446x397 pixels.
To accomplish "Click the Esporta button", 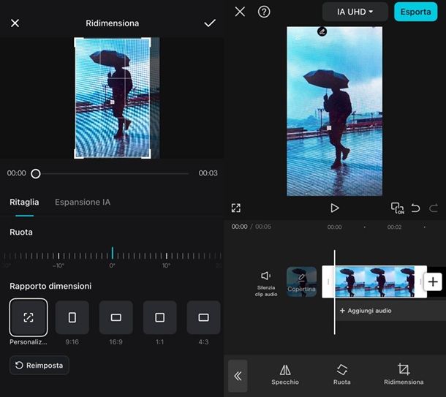I will (x=415, y=12).
